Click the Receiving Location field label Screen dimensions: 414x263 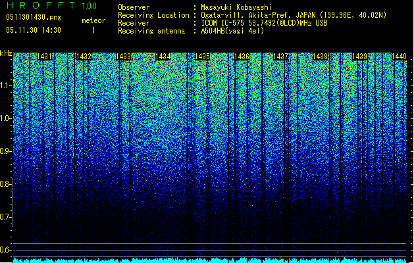point(153,15)
